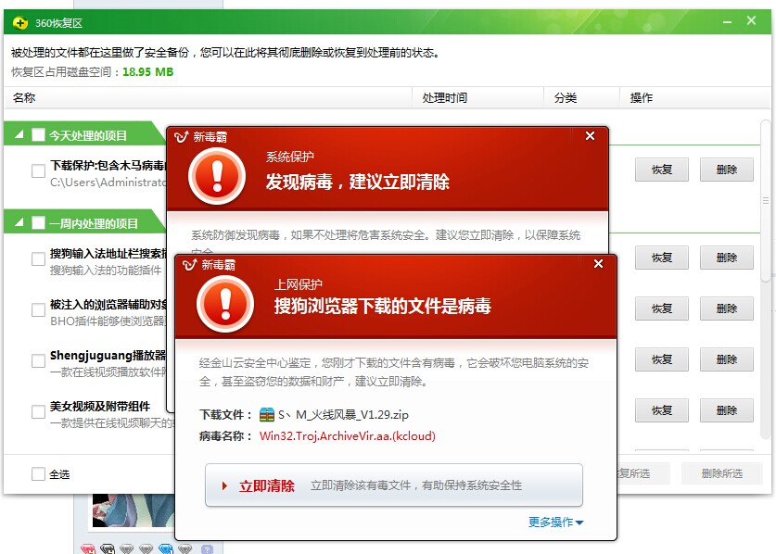Delete the Shengjuguang播放器 item
Image resolution: width=776 pixels, height=554 pixels.
pyautogui.click(x=727, y=359)
